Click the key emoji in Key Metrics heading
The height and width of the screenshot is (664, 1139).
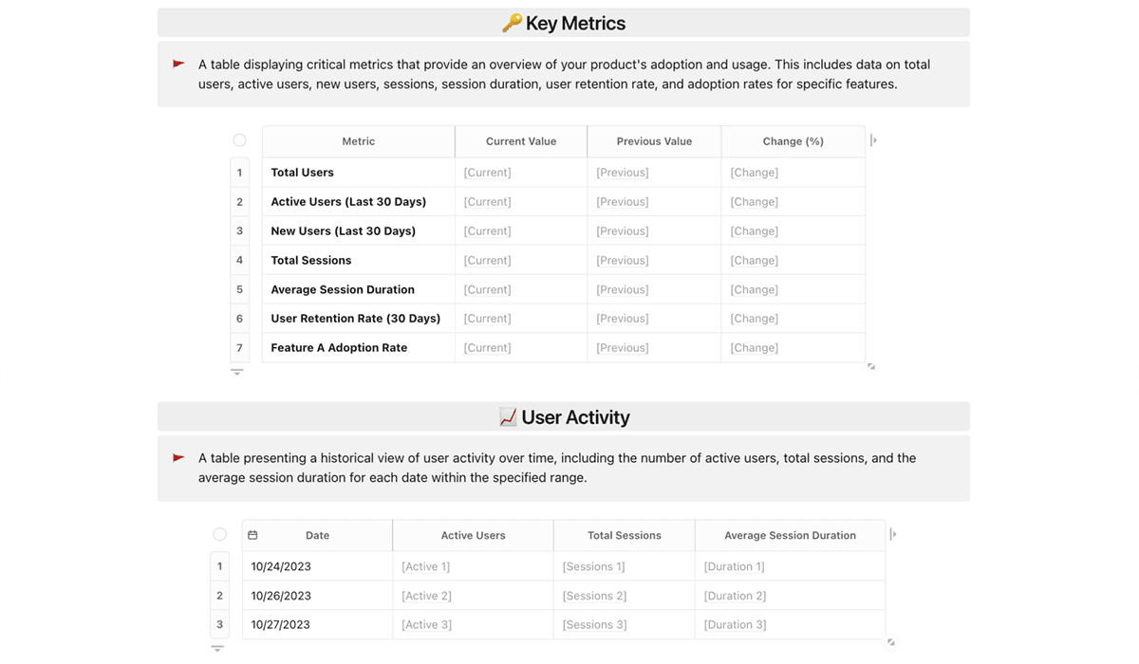click(x=512, y=24)
